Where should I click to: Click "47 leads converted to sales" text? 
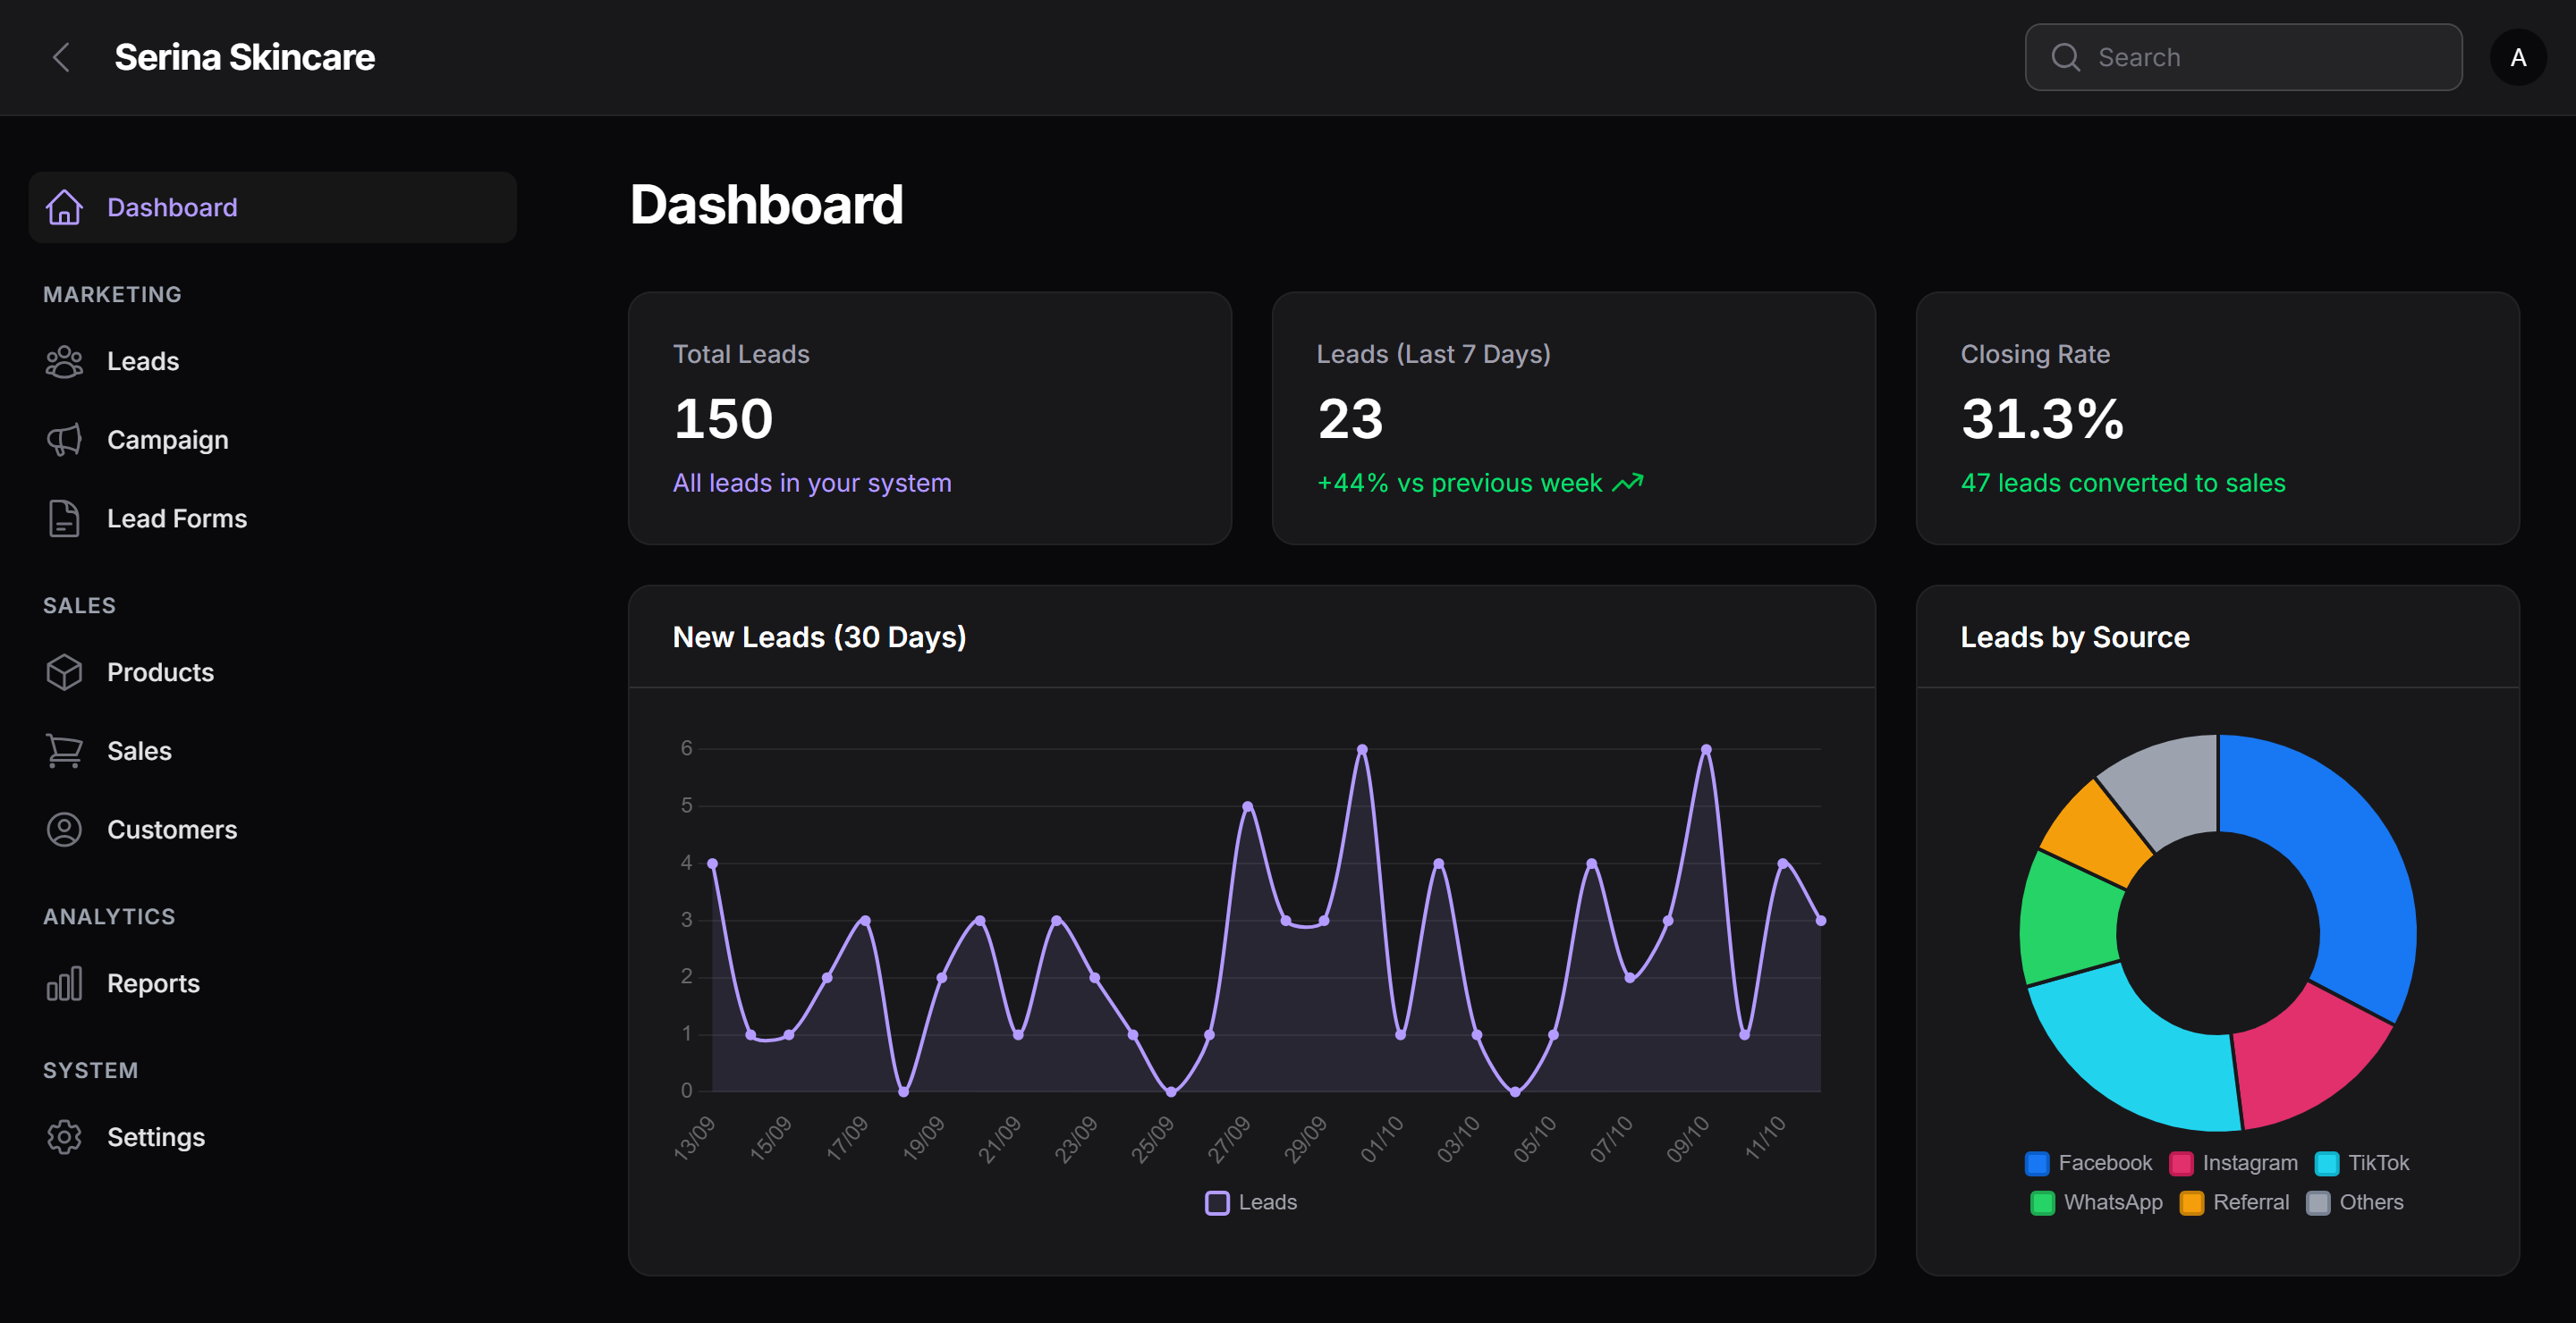click(x=2123, y=483)
